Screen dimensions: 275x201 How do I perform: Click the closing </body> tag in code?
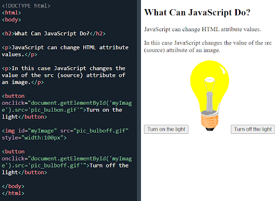(x=13, y=186)
